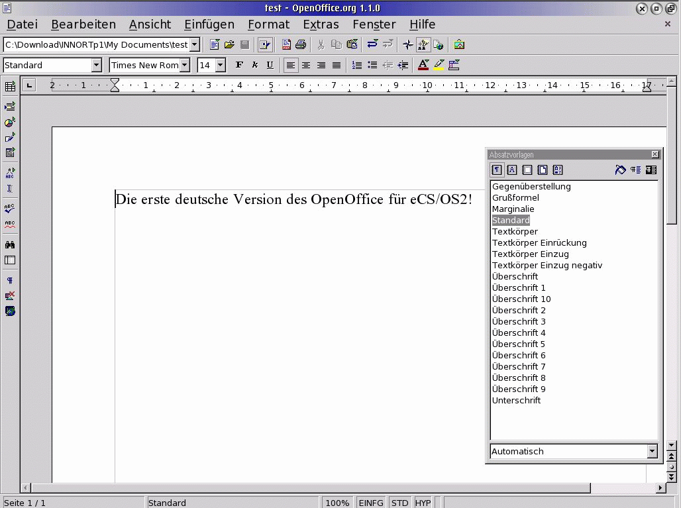This screenshot has width=681, height=508.
Task: Expand the paragraph style dropdown
Action: click(x=97, y=65)
